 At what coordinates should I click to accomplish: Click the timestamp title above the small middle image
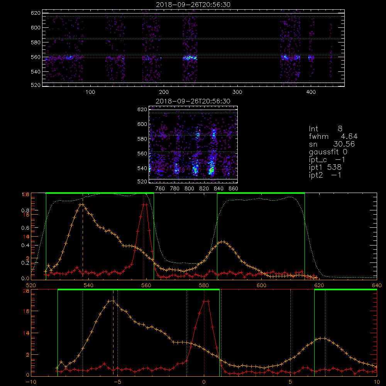click(193, 101)
